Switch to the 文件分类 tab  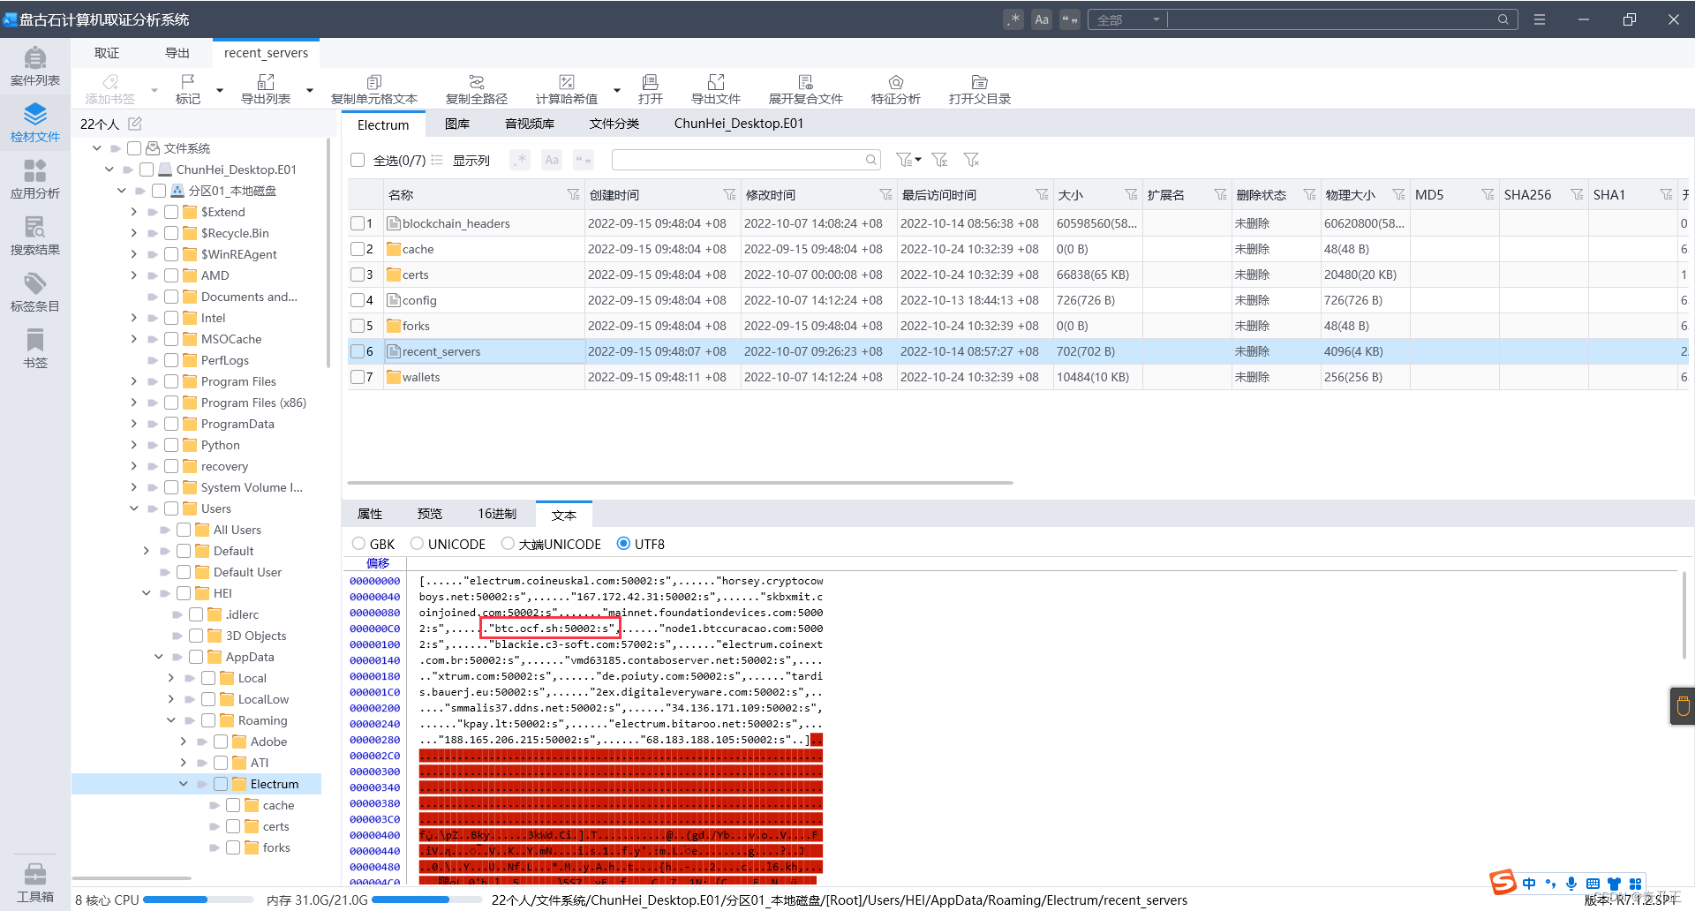pos(614,124)
